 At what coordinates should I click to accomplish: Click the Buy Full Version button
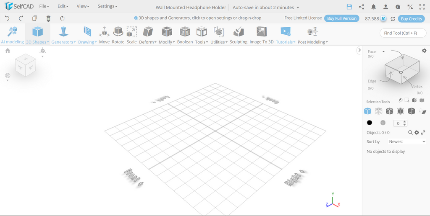(x=342, y=18)
